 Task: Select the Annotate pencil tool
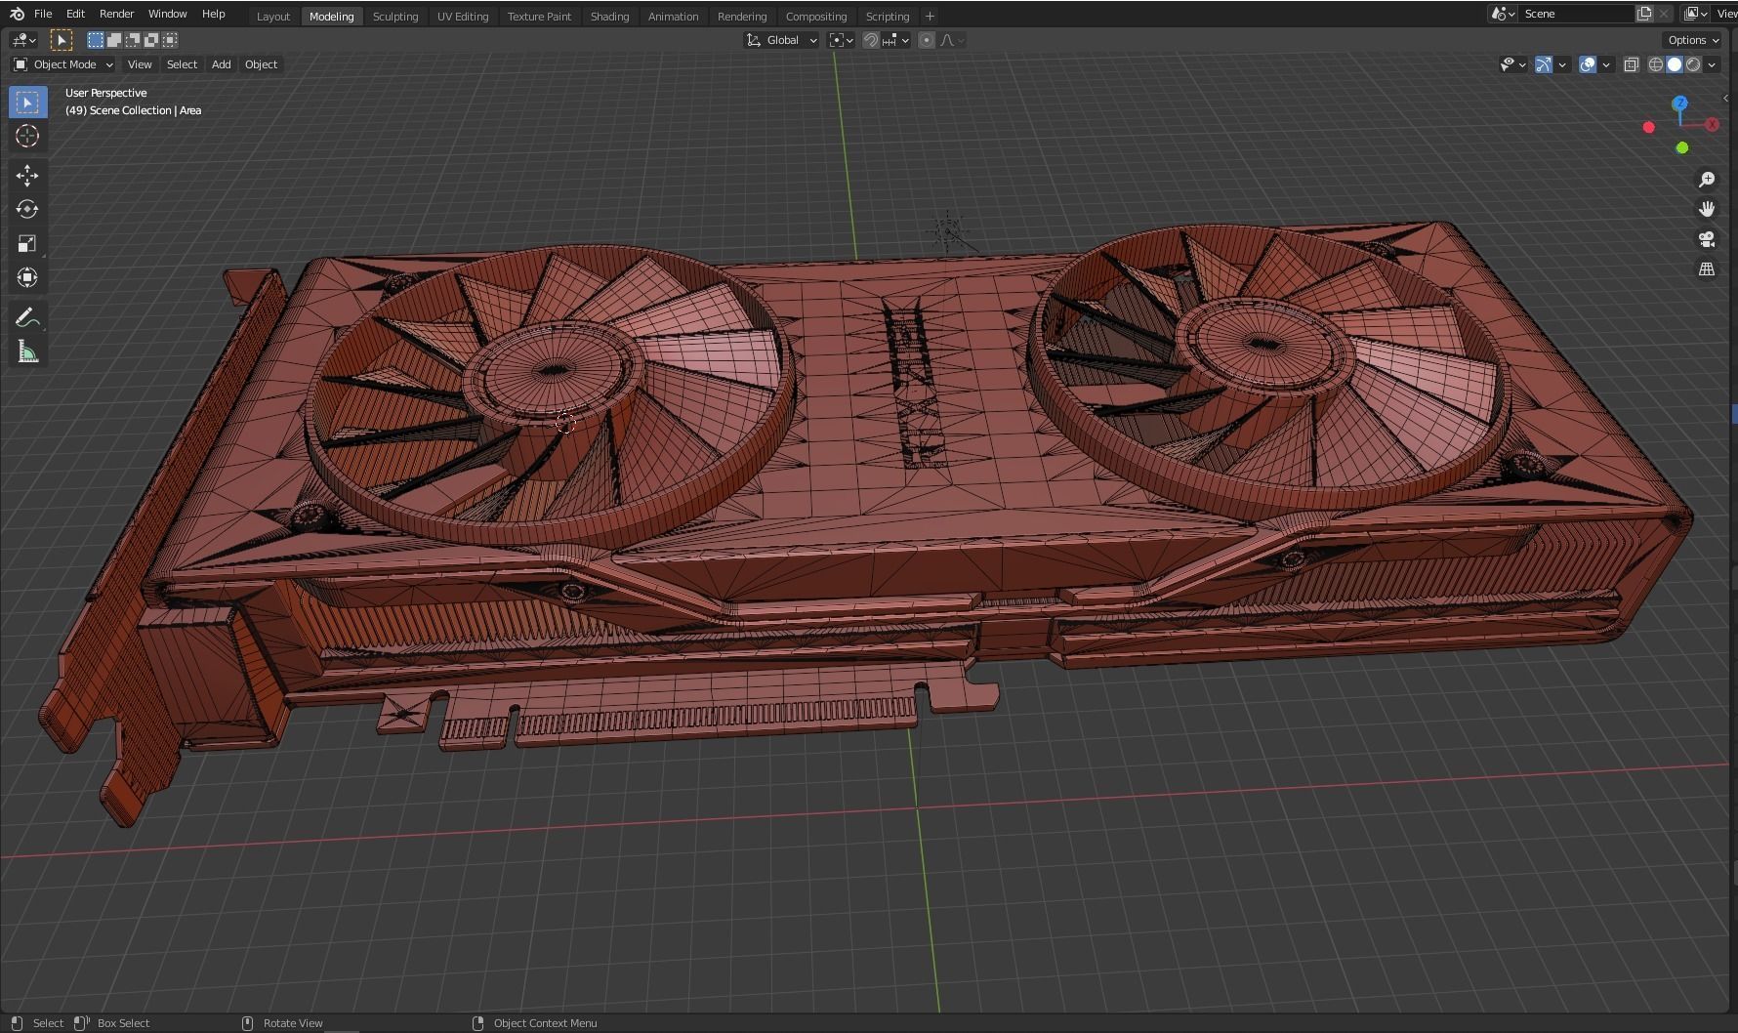coord(27,317)
